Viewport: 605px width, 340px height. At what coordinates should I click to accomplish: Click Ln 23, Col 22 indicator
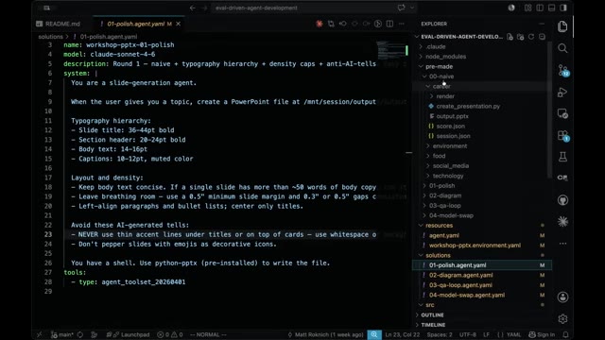click(402, 334)
